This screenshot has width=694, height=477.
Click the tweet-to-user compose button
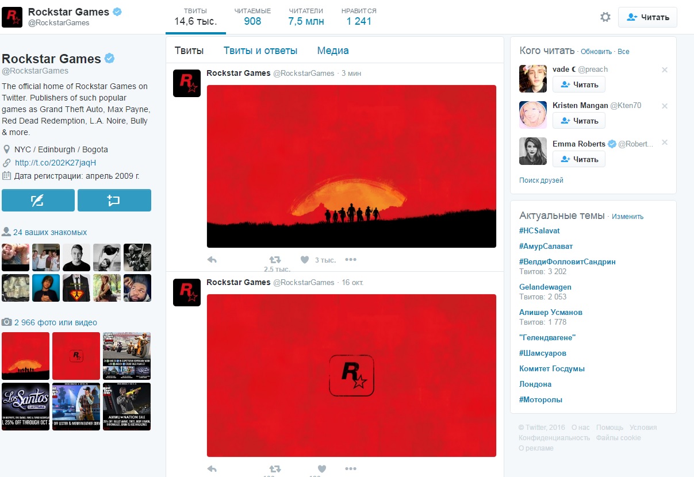[x=38, y=201]
